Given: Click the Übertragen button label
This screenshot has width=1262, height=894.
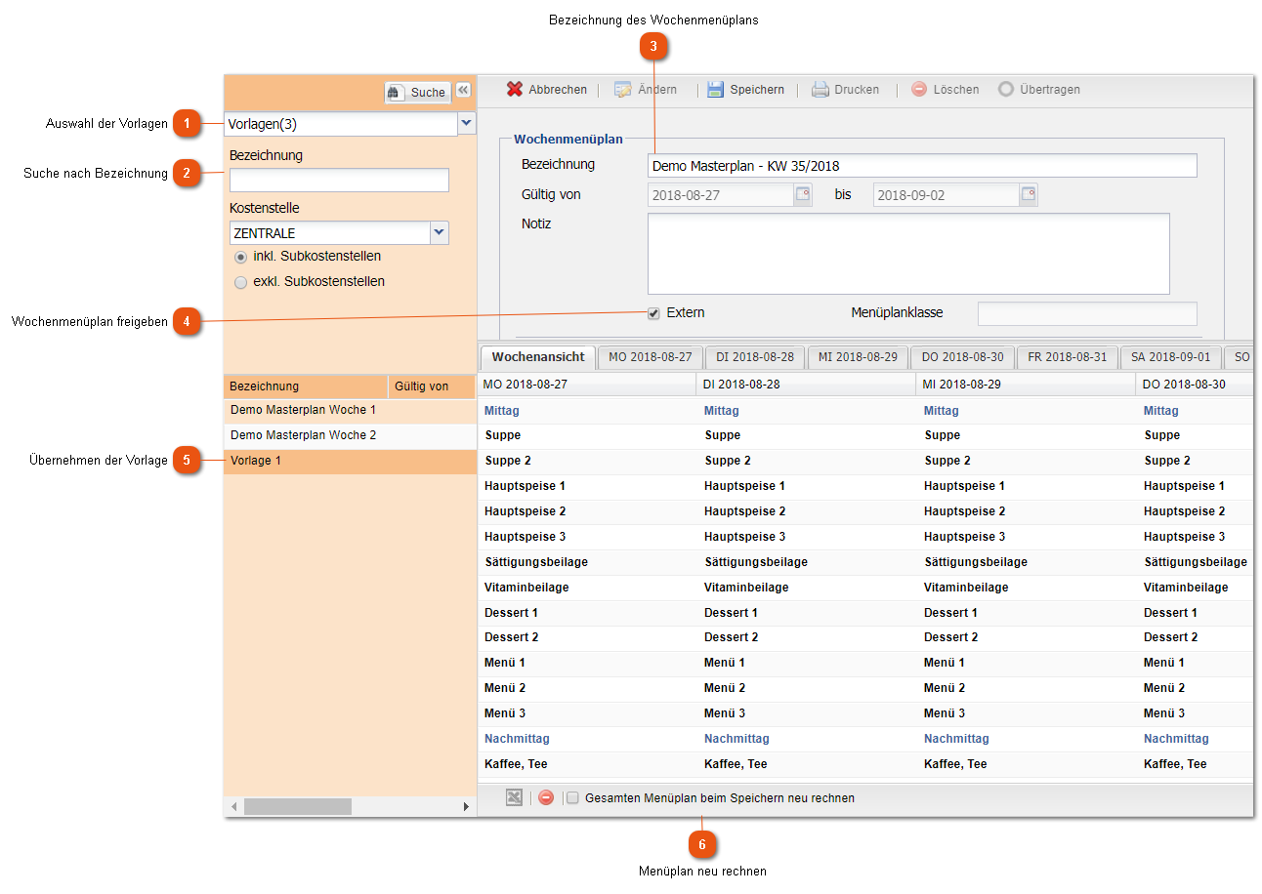Looking at the screenshot, I should point(1050,89).
